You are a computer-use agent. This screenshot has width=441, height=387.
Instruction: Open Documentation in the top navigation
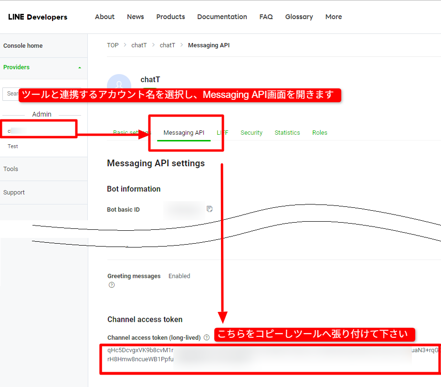tap(222, 17)
